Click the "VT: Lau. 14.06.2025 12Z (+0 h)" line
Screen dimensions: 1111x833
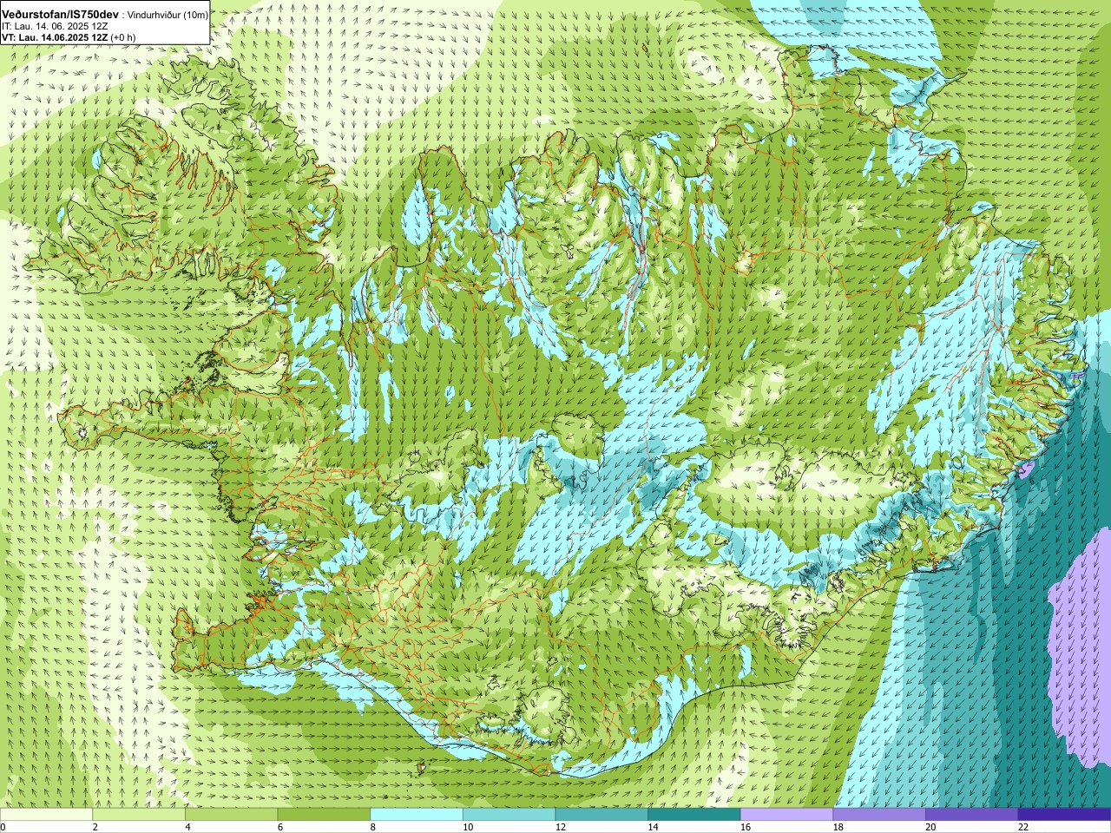click(x=69, y=37)
